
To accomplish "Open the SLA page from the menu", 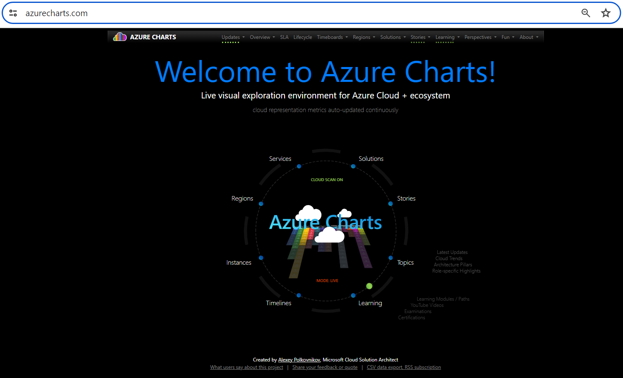I will 284,37.
